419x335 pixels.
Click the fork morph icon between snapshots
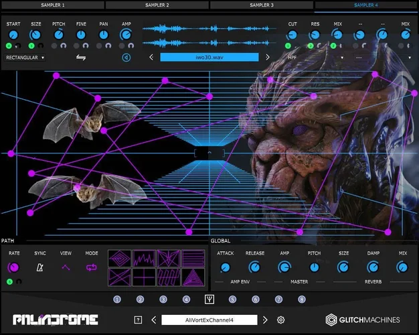coord(209,299)
